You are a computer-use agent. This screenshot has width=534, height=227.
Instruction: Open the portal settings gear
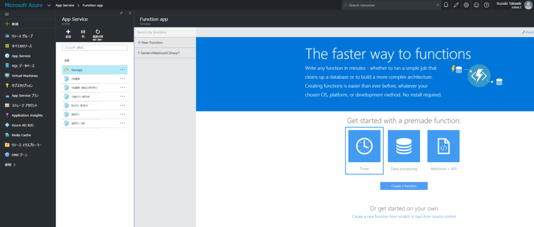pyautogui.click(x=466, y=5)
